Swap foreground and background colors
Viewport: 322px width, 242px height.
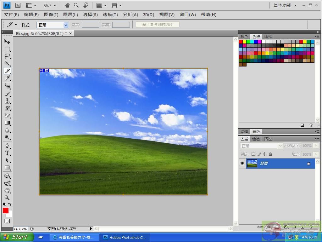click(10, 204)
